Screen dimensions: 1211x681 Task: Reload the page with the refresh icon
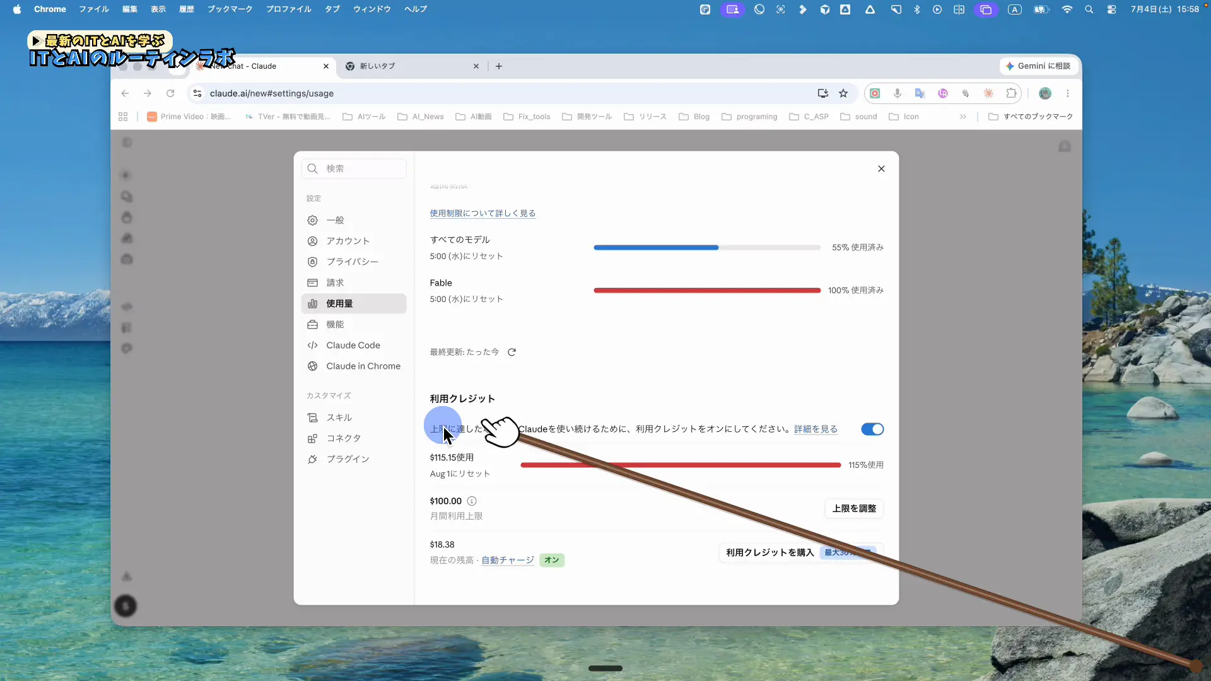[170, 93]
